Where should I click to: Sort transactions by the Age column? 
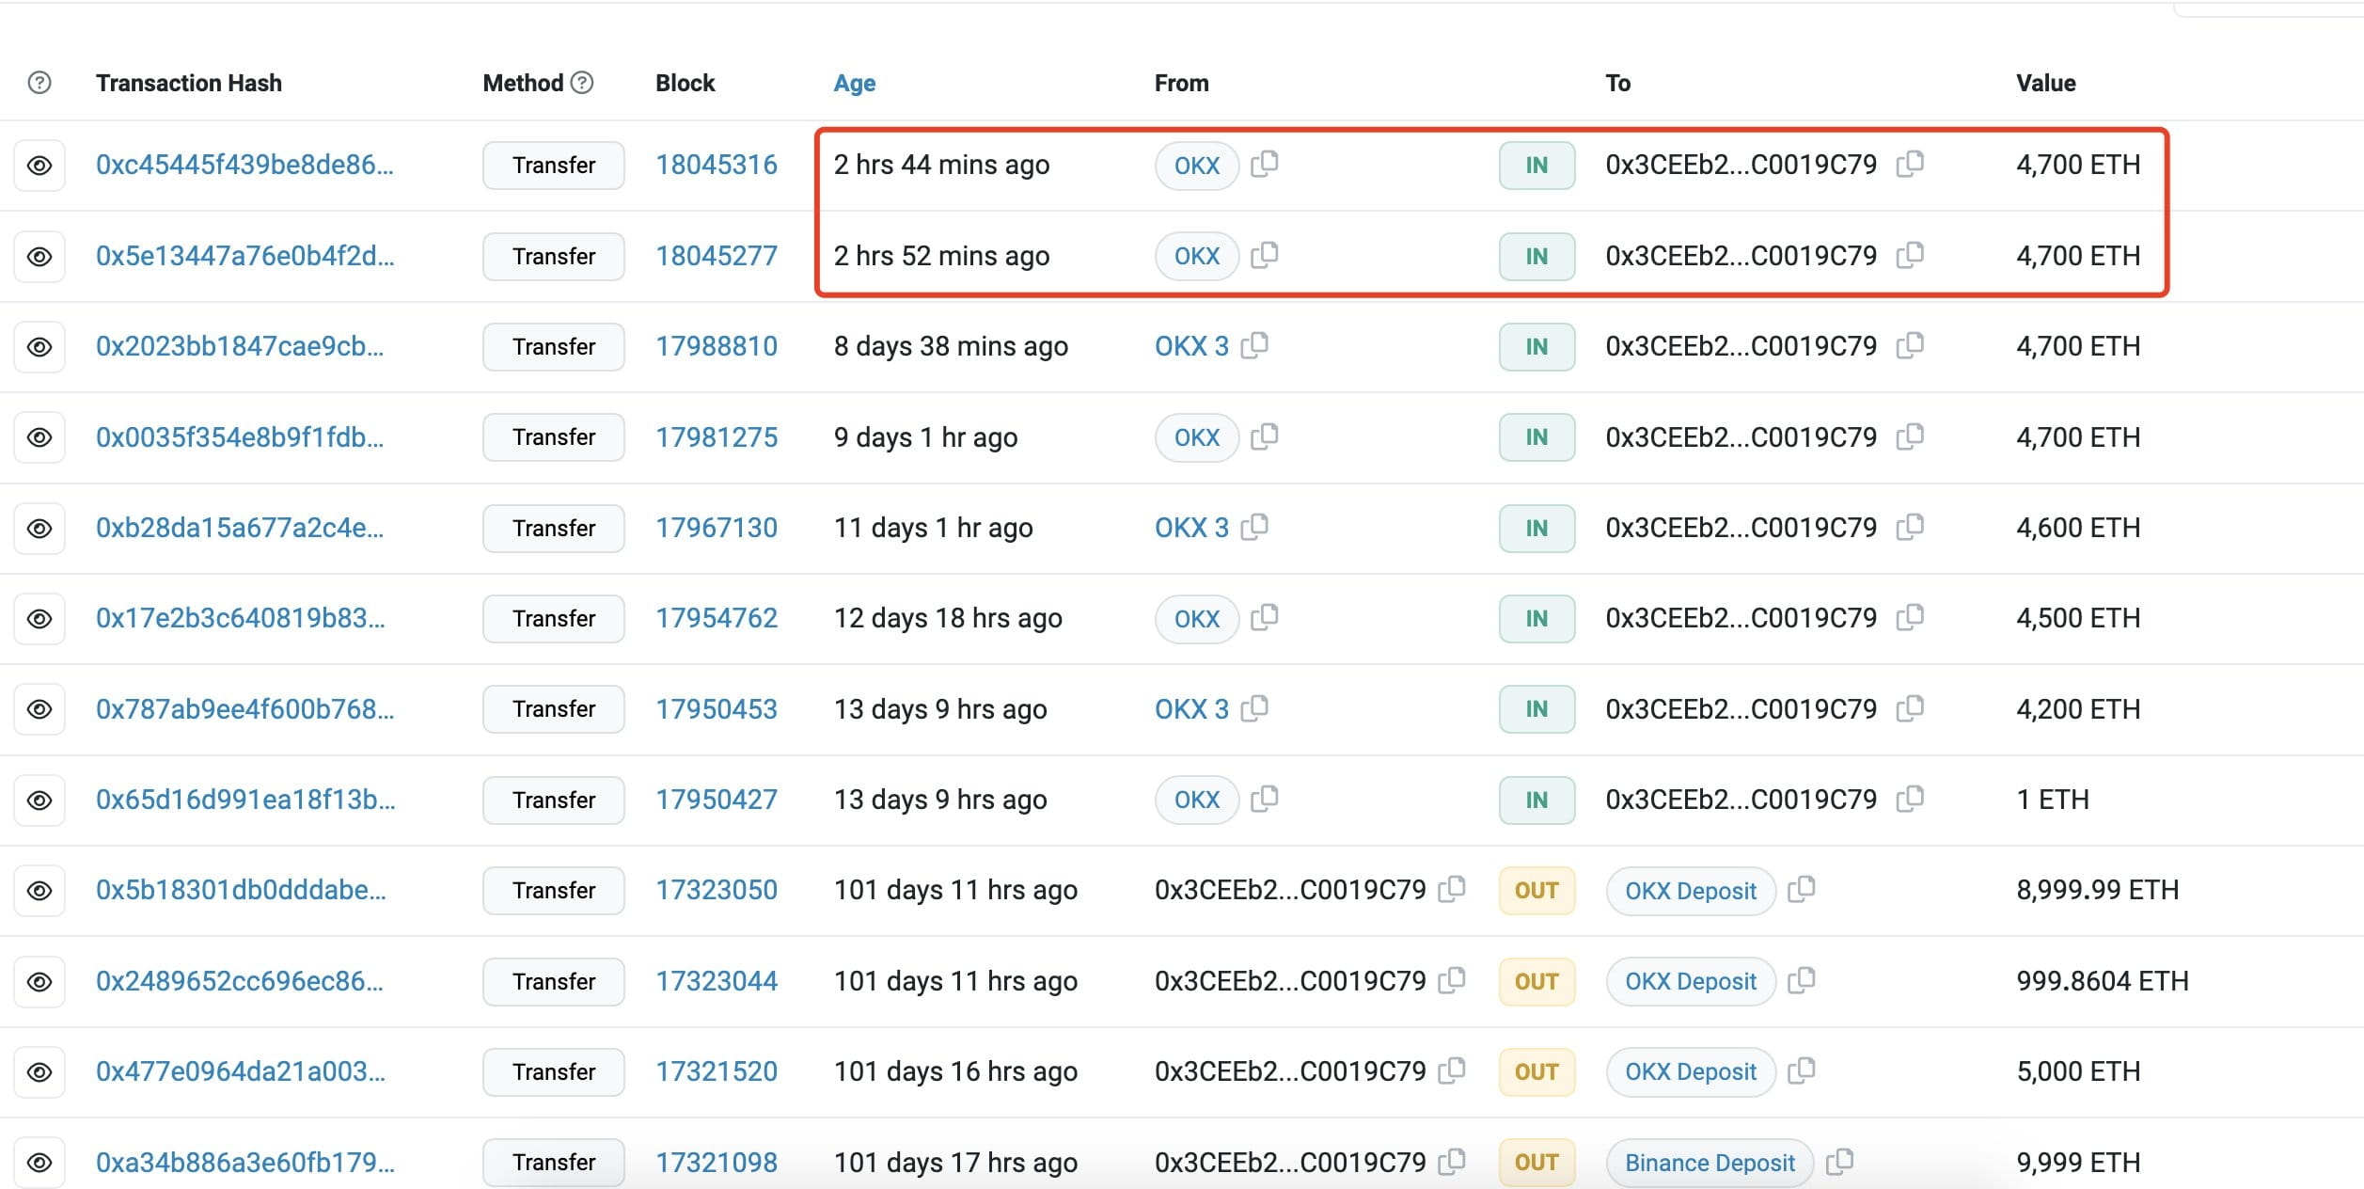tap(853, 83)
